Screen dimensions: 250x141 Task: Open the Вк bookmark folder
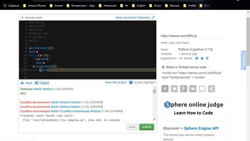point(124,5)
